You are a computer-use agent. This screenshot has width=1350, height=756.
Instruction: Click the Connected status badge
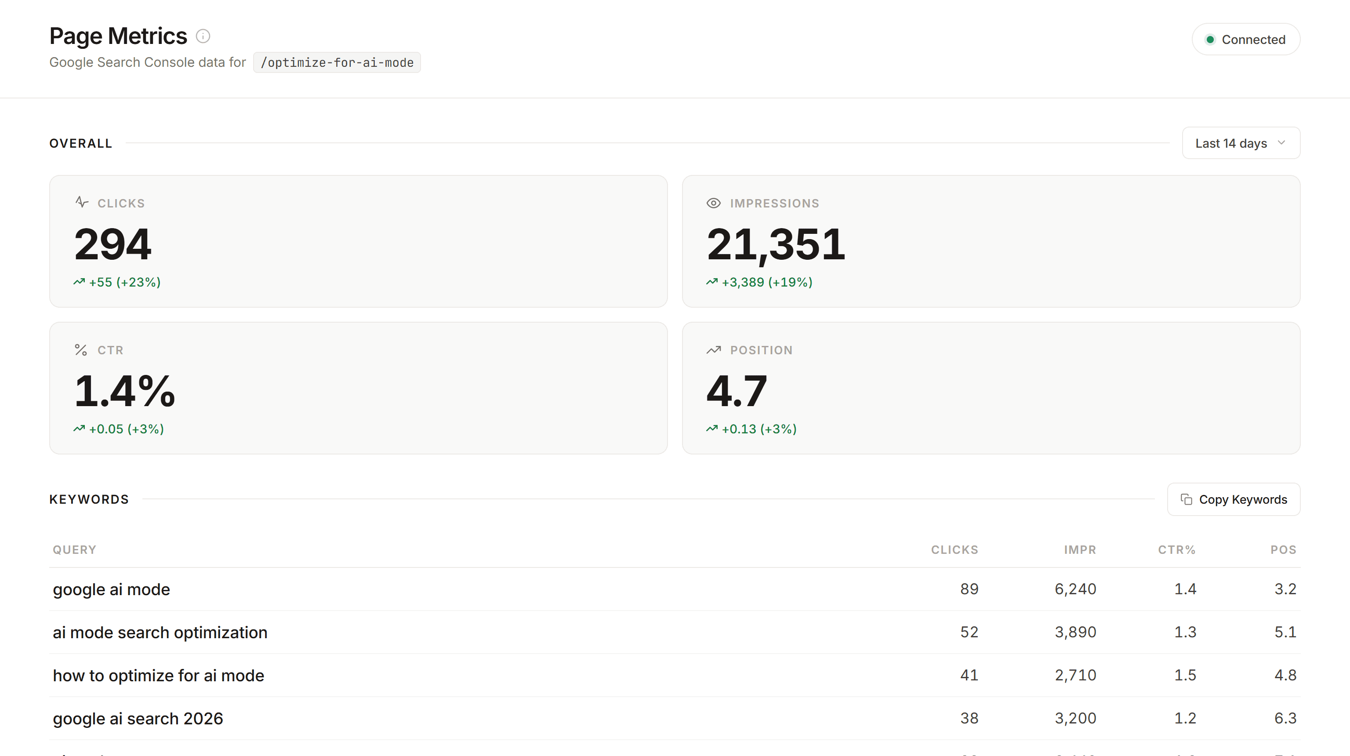coord(1246,39)
